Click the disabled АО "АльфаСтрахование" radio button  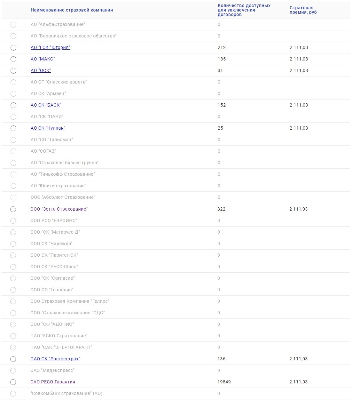pos(13,25)
